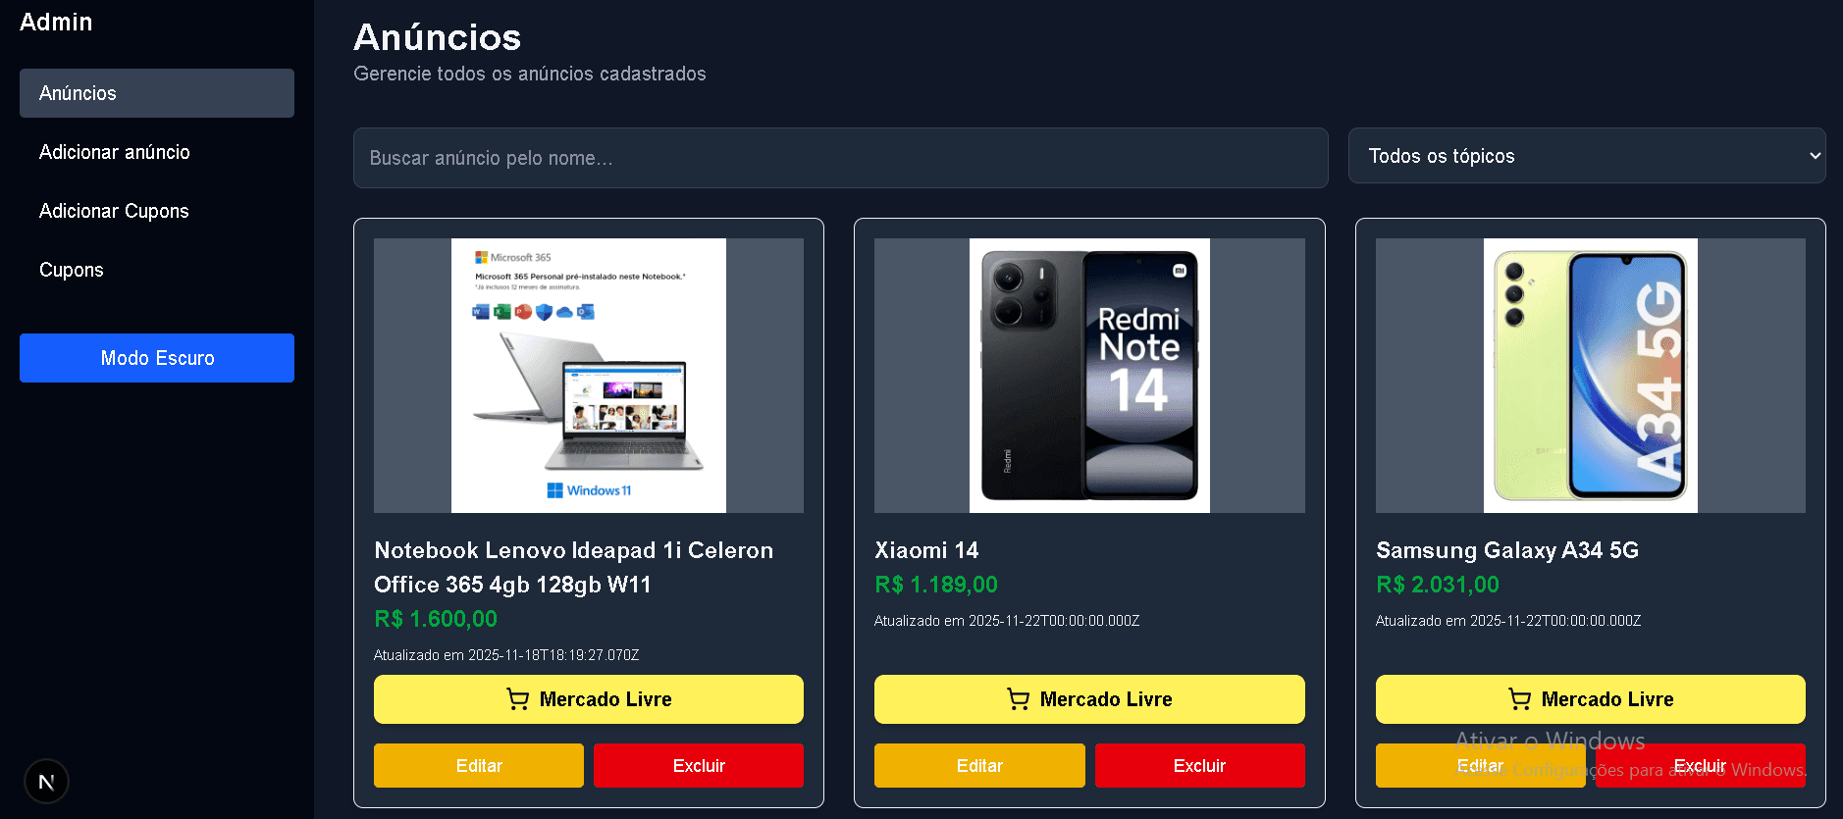This screenshot has width=1843, height=819.
Task: Open the Cupons sidebar page
Action: click(x=72, y=270)
